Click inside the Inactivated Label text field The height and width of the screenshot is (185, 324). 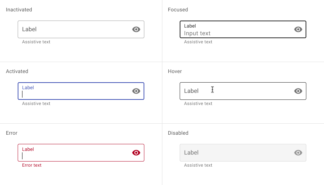click(x=81, y=29)
